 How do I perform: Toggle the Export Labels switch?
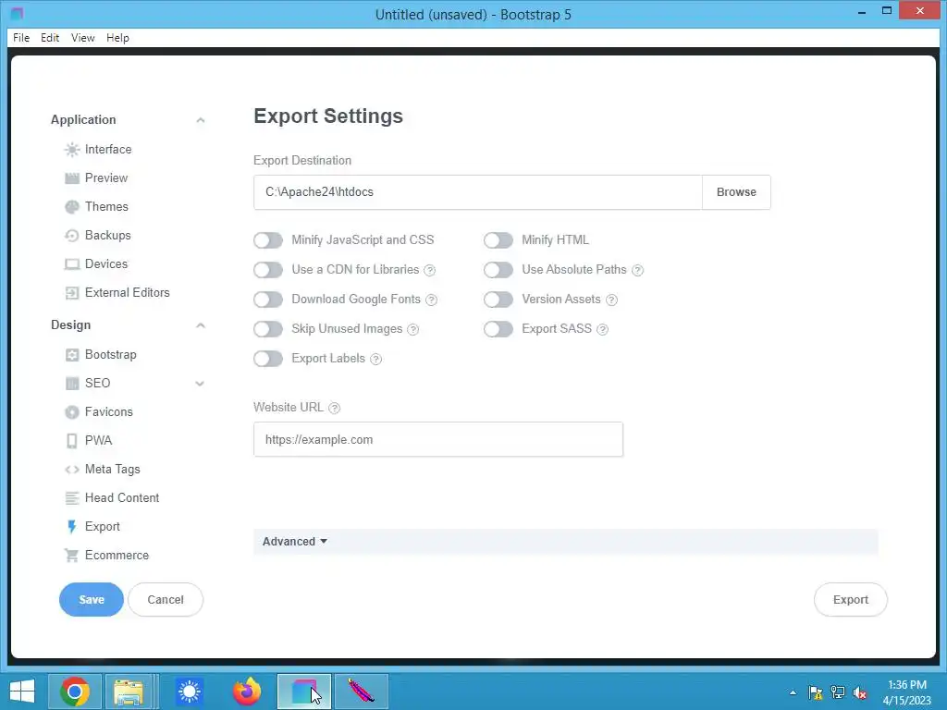(268, 359)
